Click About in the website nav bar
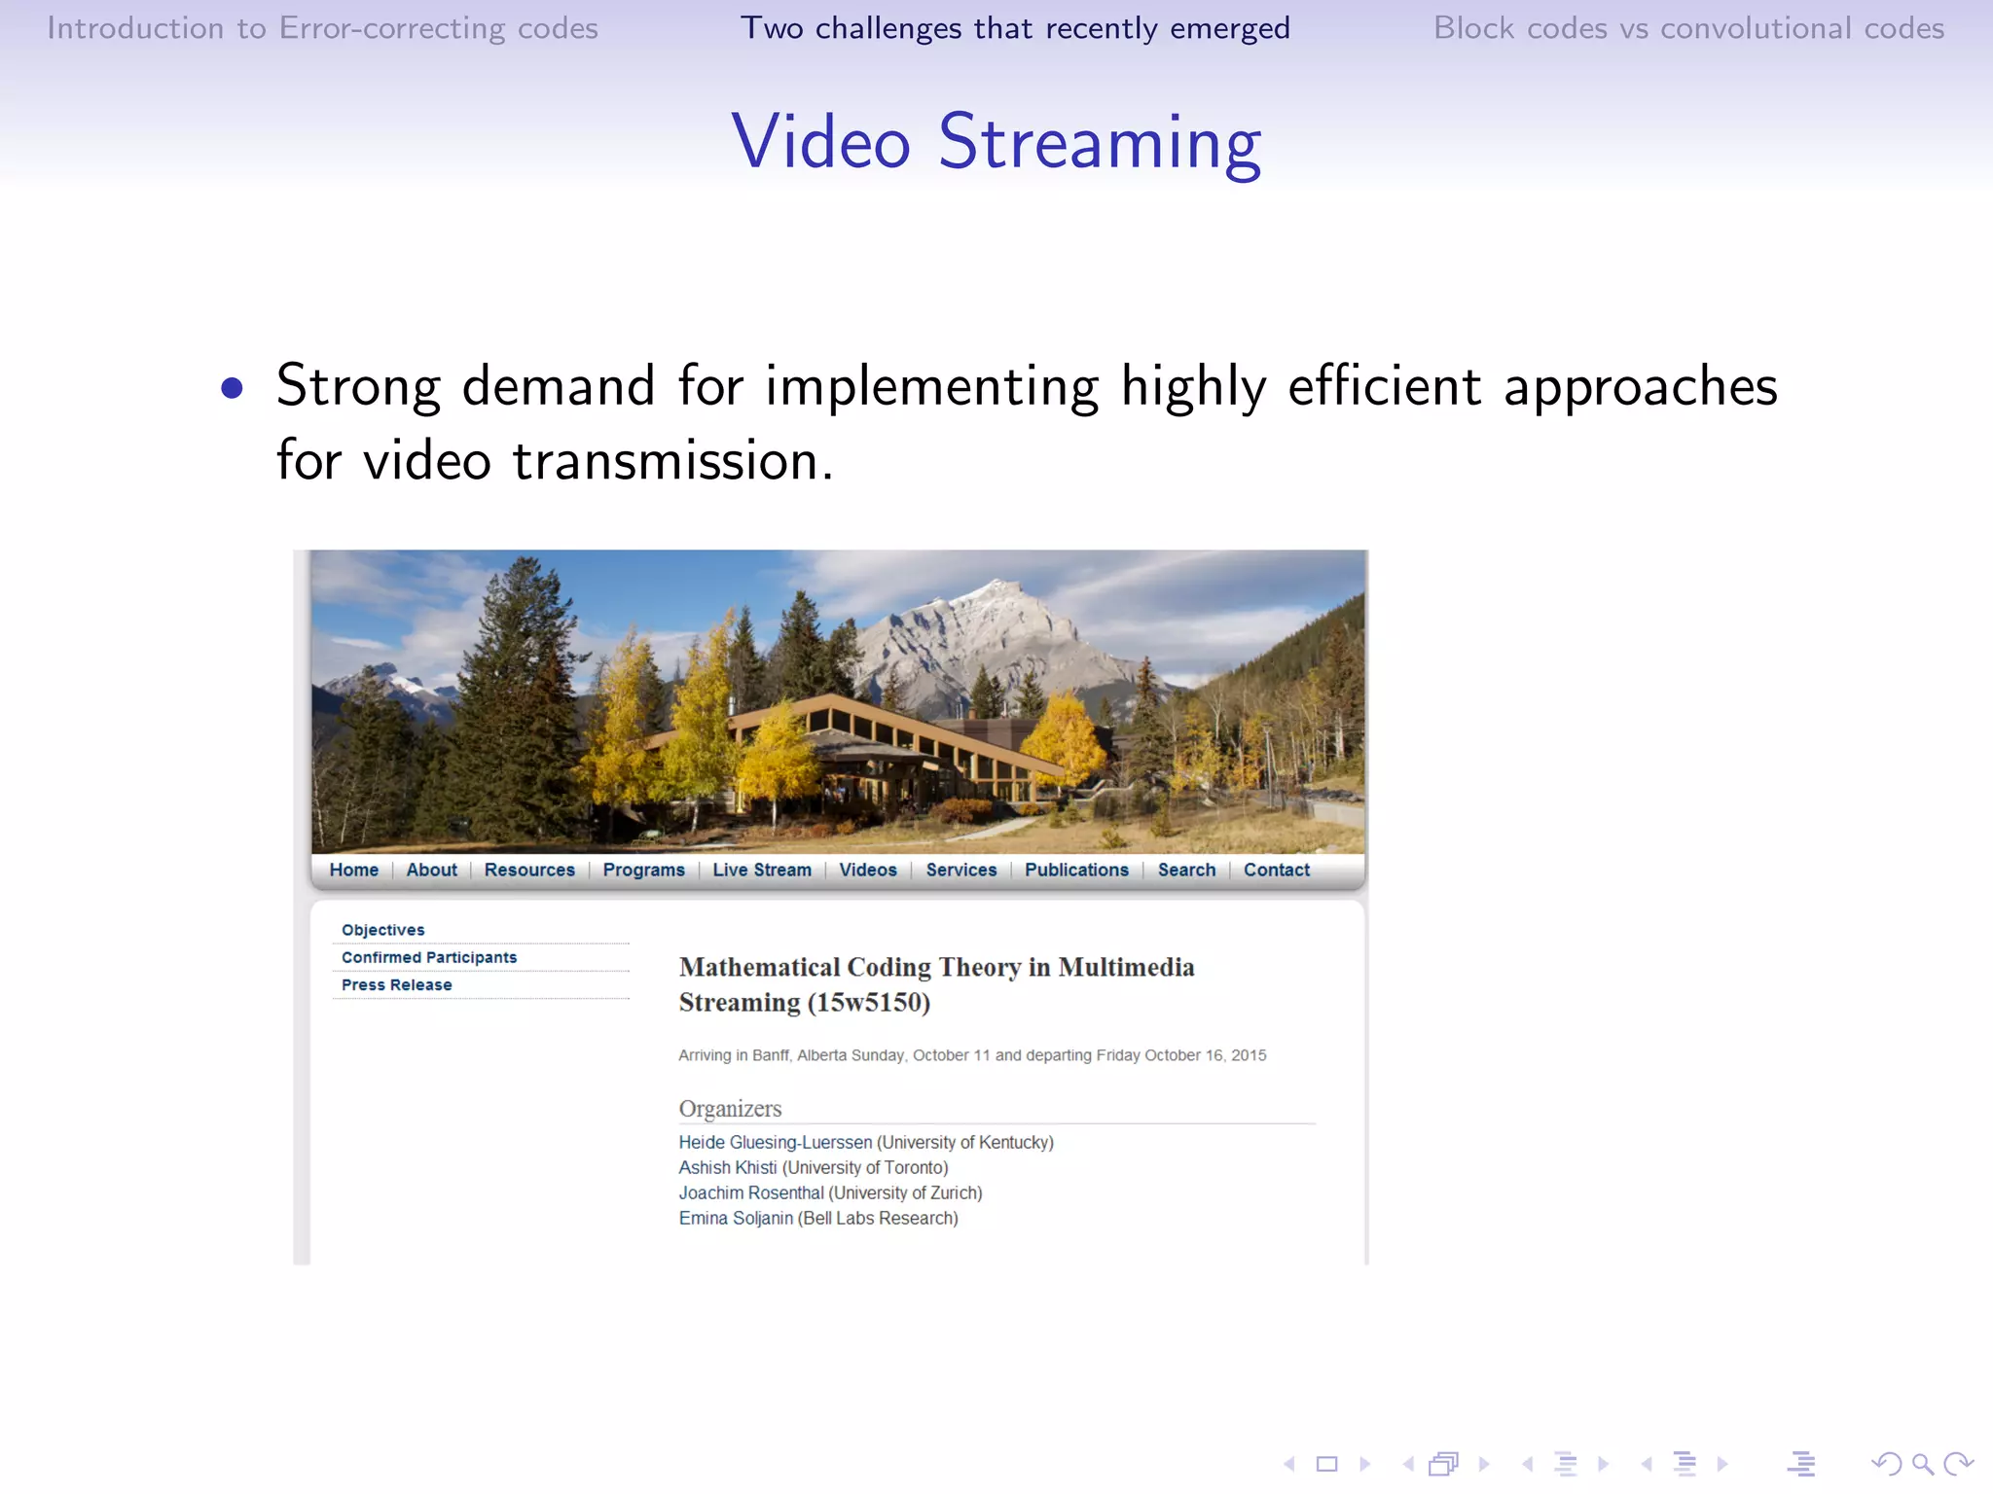Screen dimensions: 1993x1494 [x=431, y=870]
